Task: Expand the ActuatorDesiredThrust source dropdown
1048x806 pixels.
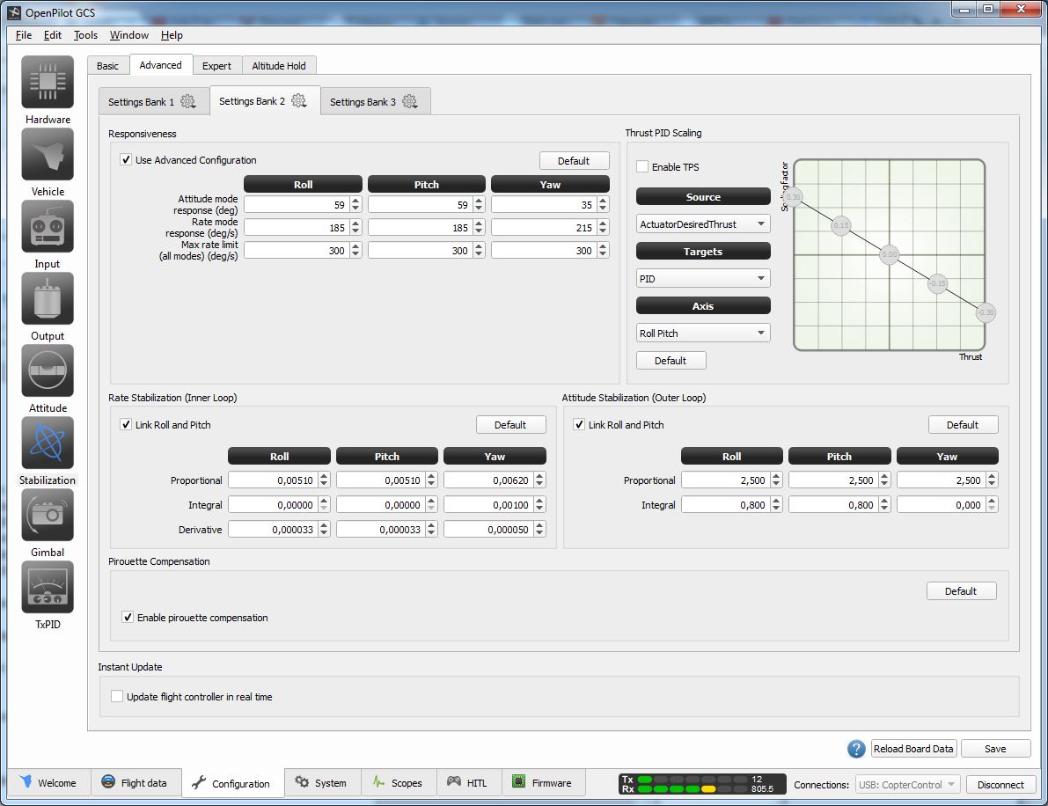Action: (x=702, y=224)
